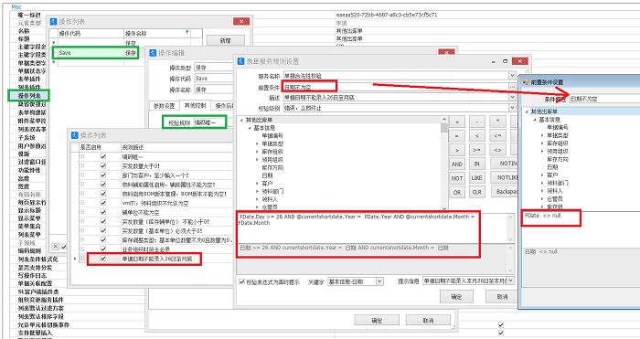Confirm the 表单服务规则设置 dialog with 确定
The height and width of the screenshot is (339, 640).
pos(456,297)
